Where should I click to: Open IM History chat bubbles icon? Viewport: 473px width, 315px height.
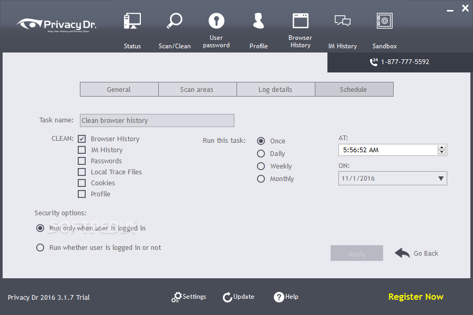click(x=342, y=21)
